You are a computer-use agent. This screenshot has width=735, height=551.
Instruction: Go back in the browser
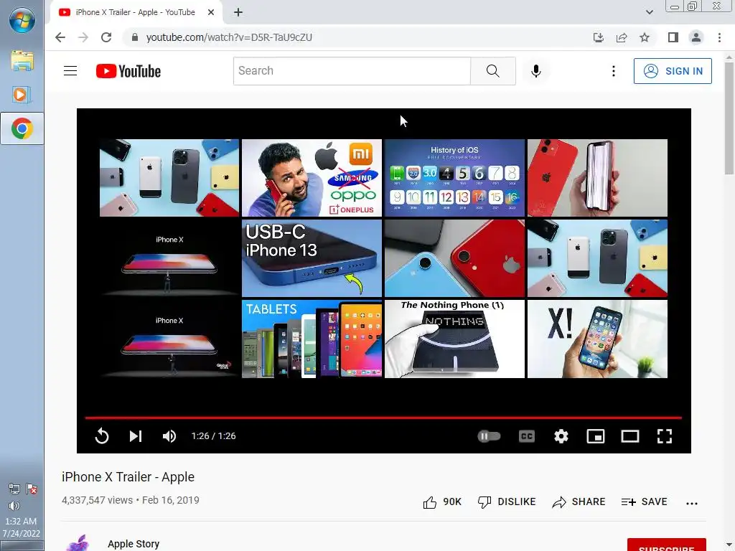60,37
